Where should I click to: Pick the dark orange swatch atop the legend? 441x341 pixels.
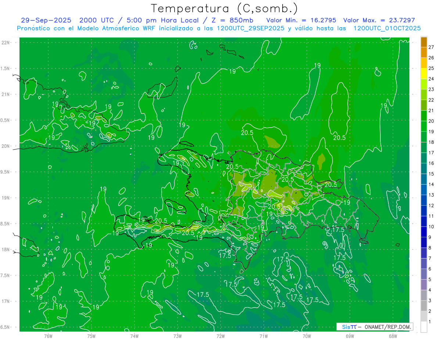click(x=424, y=42)
